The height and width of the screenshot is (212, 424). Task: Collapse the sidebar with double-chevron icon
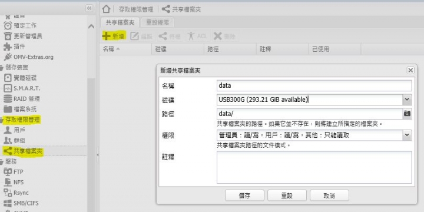(89, 8)
